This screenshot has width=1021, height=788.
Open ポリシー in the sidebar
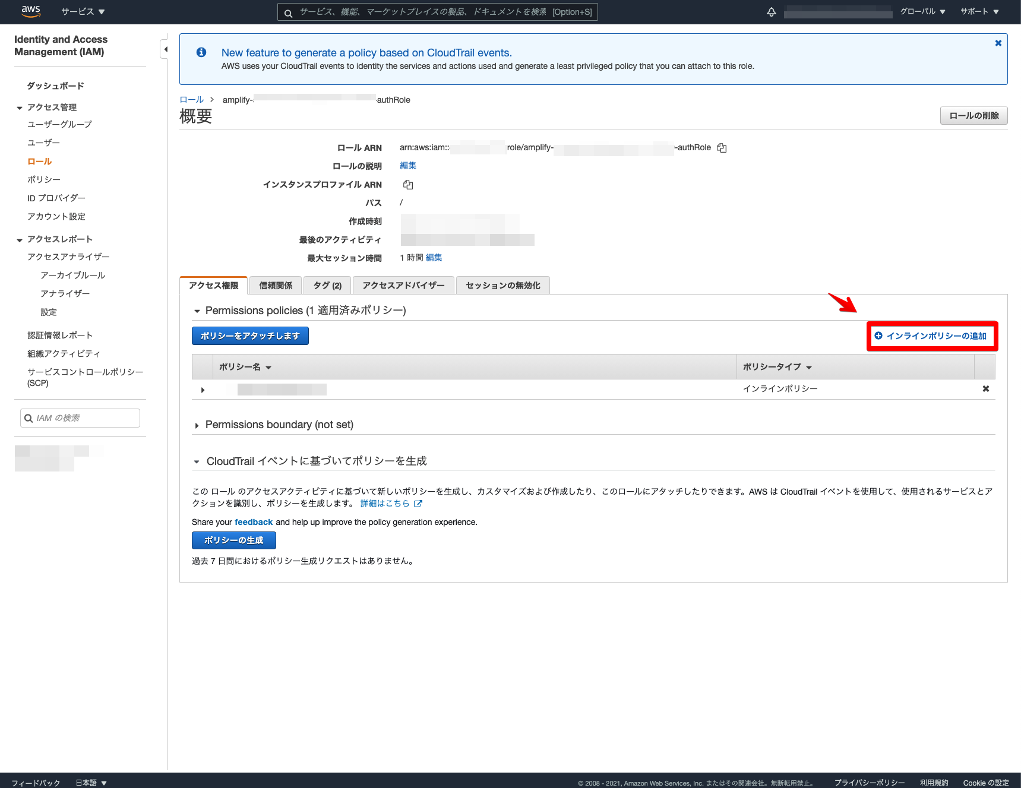click(x=44, y=180)
